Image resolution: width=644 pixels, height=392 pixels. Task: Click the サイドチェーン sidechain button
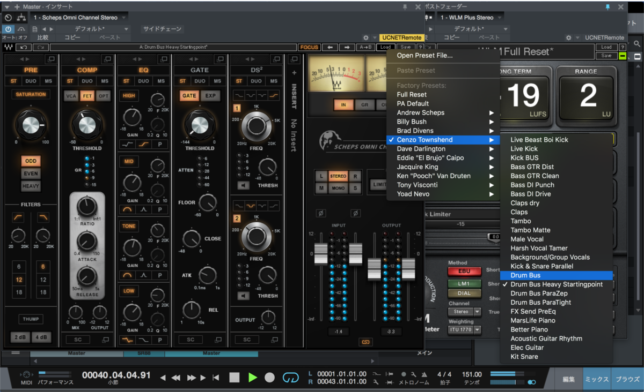click(162, 29)
